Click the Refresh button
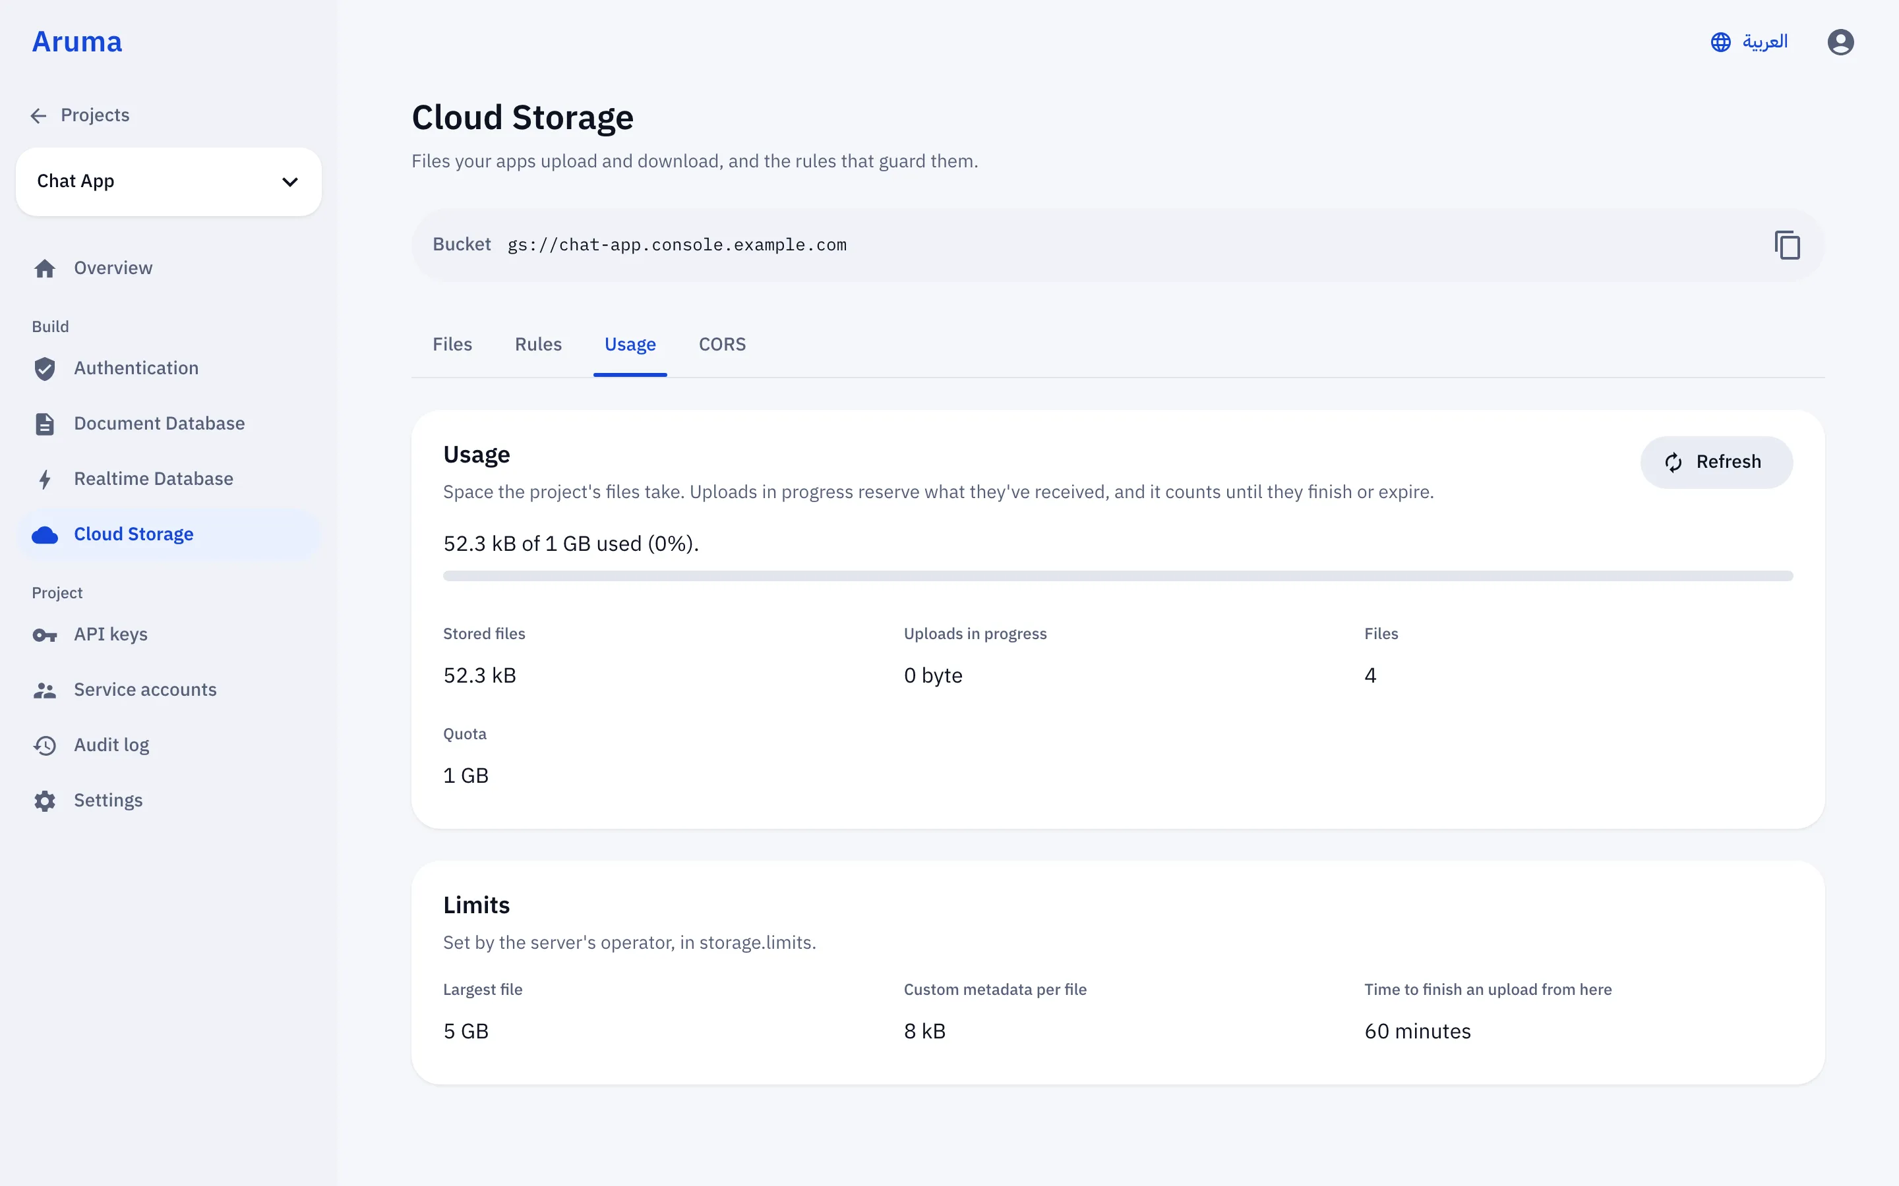This screenshot has height=1186, width=1899. [1716, 462]
